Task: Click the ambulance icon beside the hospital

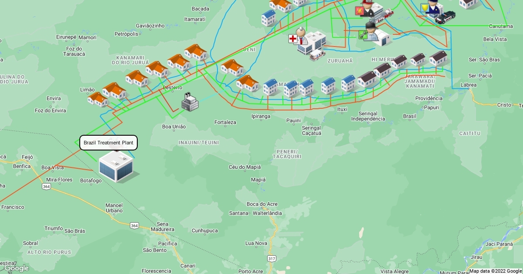Action: (x=317, y=55)
